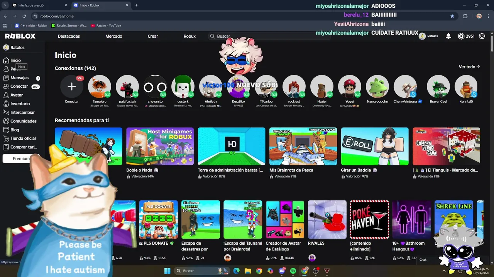494x277 pixels.
Task: Bookmark this page with the star icon
Action: click(x=452, y=16)
